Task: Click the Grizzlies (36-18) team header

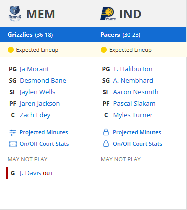Action: [x=30, y=35]
